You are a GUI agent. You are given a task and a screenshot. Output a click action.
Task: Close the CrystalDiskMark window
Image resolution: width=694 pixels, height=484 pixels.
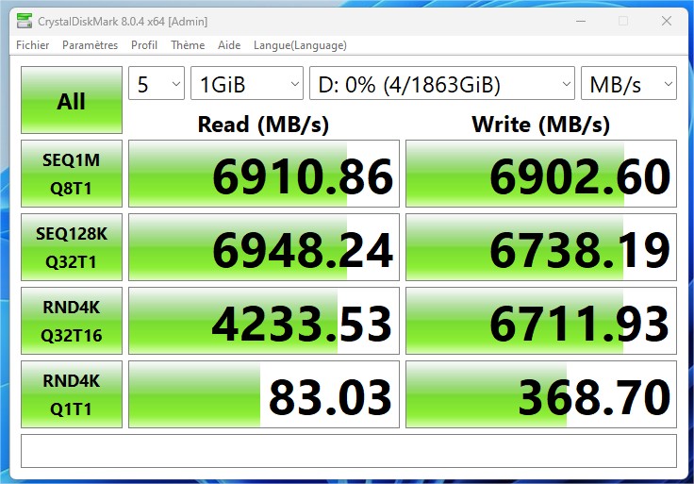(667, 21)
